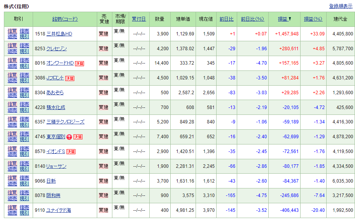
Task: Sort by 前日比 column header
Action: tap(226, 19)
